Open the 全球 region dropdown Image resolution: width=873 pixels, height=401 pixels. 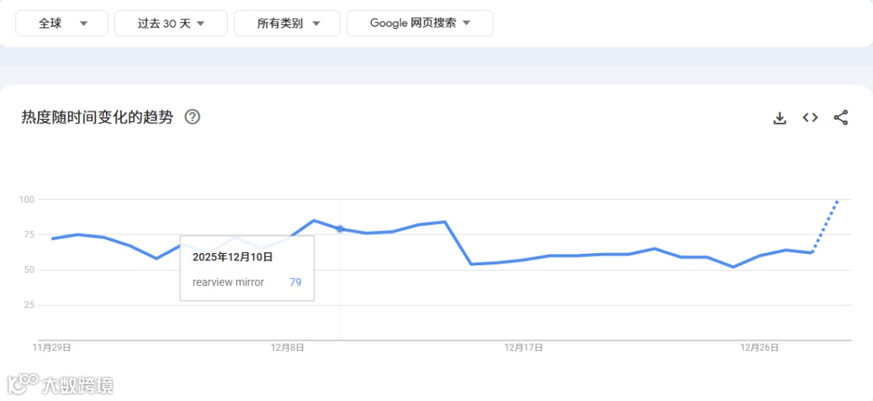(61, 23)
